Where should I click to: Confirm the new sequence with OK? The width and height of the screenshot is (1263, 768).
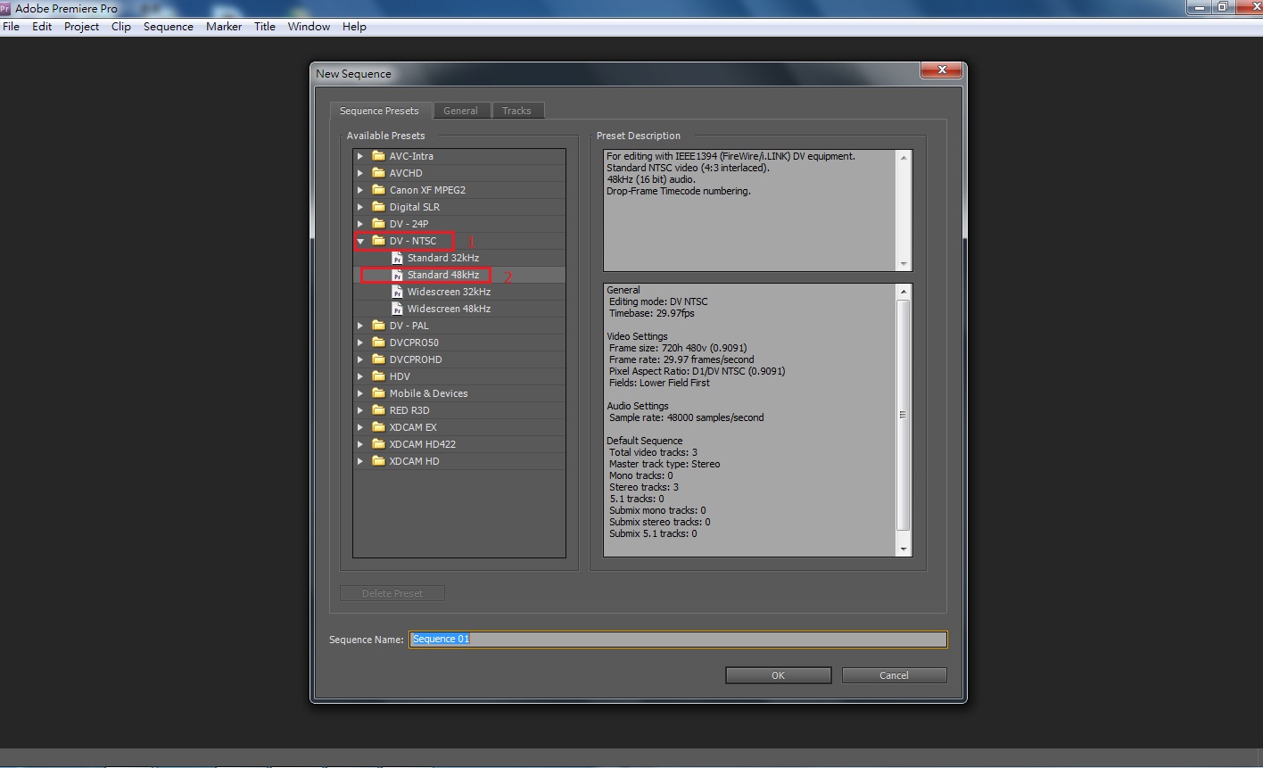pos(778,675)
